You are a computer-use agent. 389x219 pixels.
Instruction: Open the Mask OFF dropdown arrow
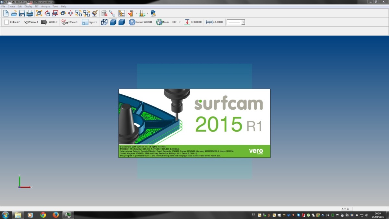coord(180,22)
